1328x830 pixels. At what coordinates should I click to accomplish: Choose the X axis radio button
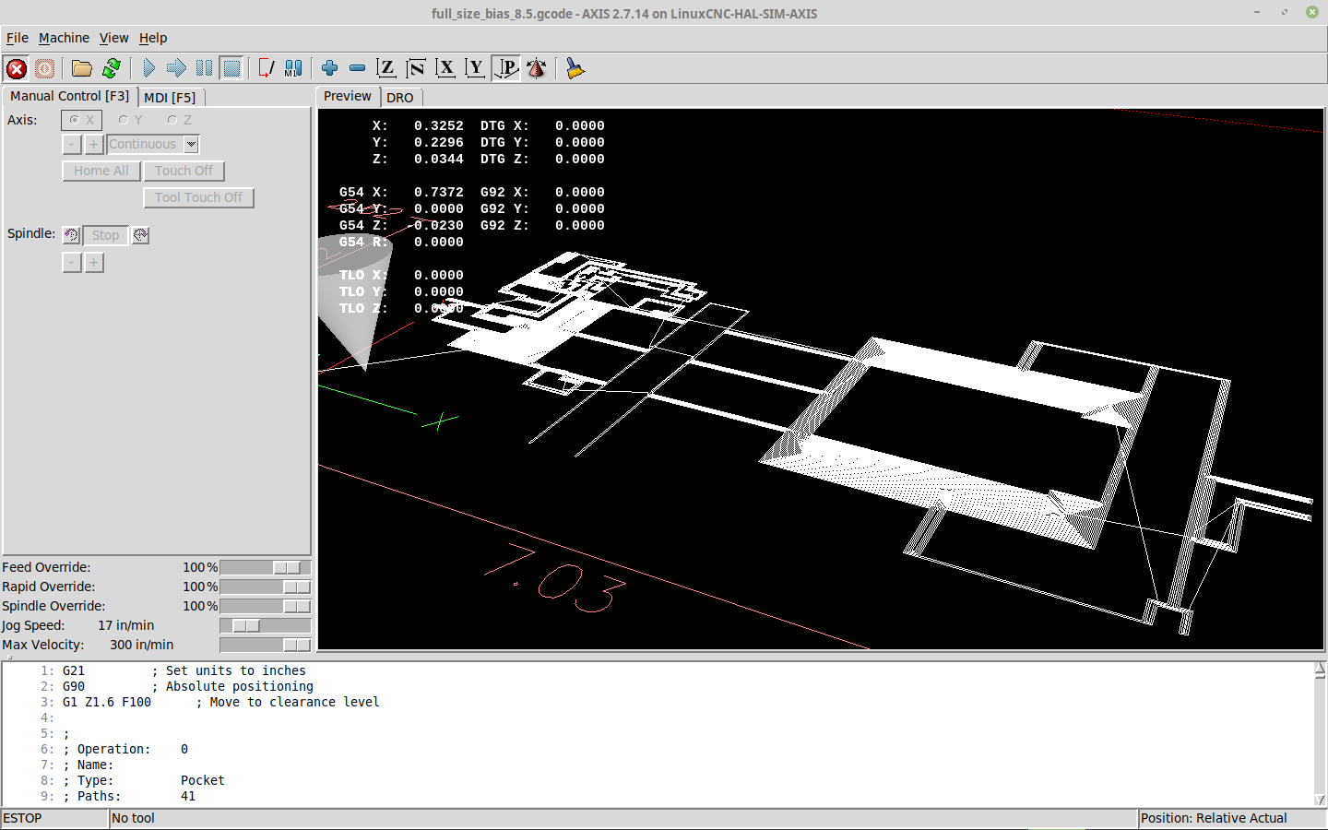(x=75, y=120)
